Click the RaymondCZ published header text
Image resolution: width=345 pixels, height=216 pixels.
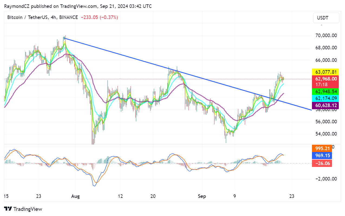coord(78,6)
